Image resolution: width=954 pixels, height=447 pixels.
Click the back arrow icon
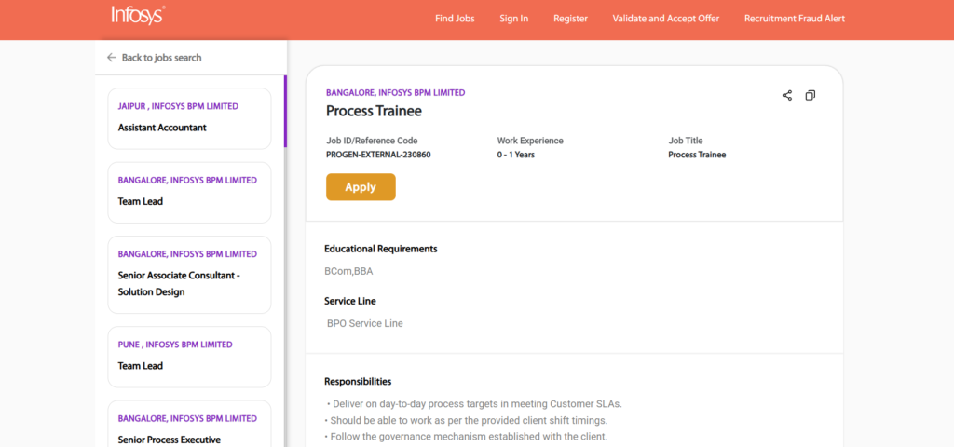[112, 58]
